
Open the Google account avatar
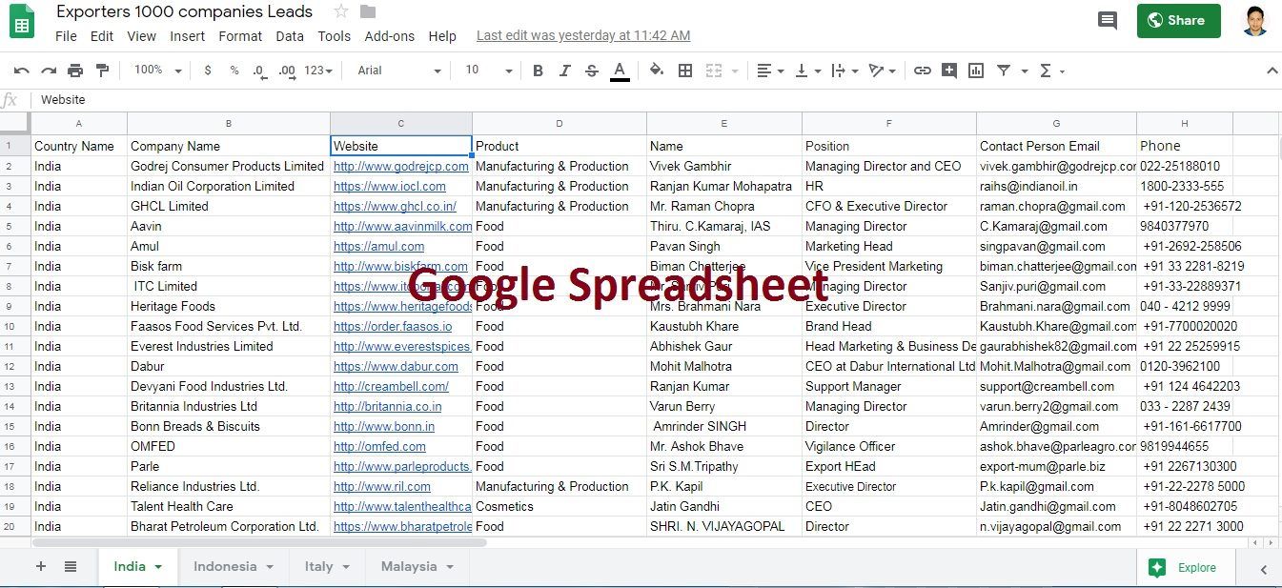click(1255, 20)
